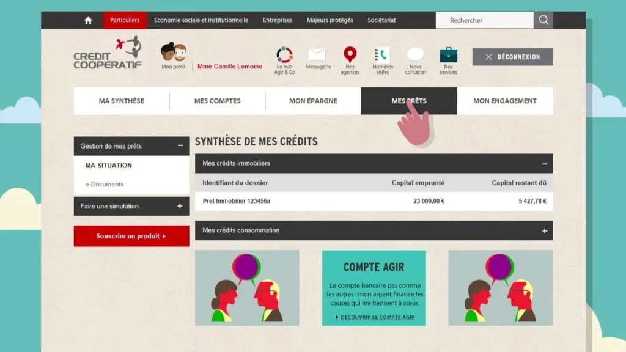Switch to the Mes Comptes tab
Image resolution: width=626 pixels, height=352 pixels.
[217, 101]
